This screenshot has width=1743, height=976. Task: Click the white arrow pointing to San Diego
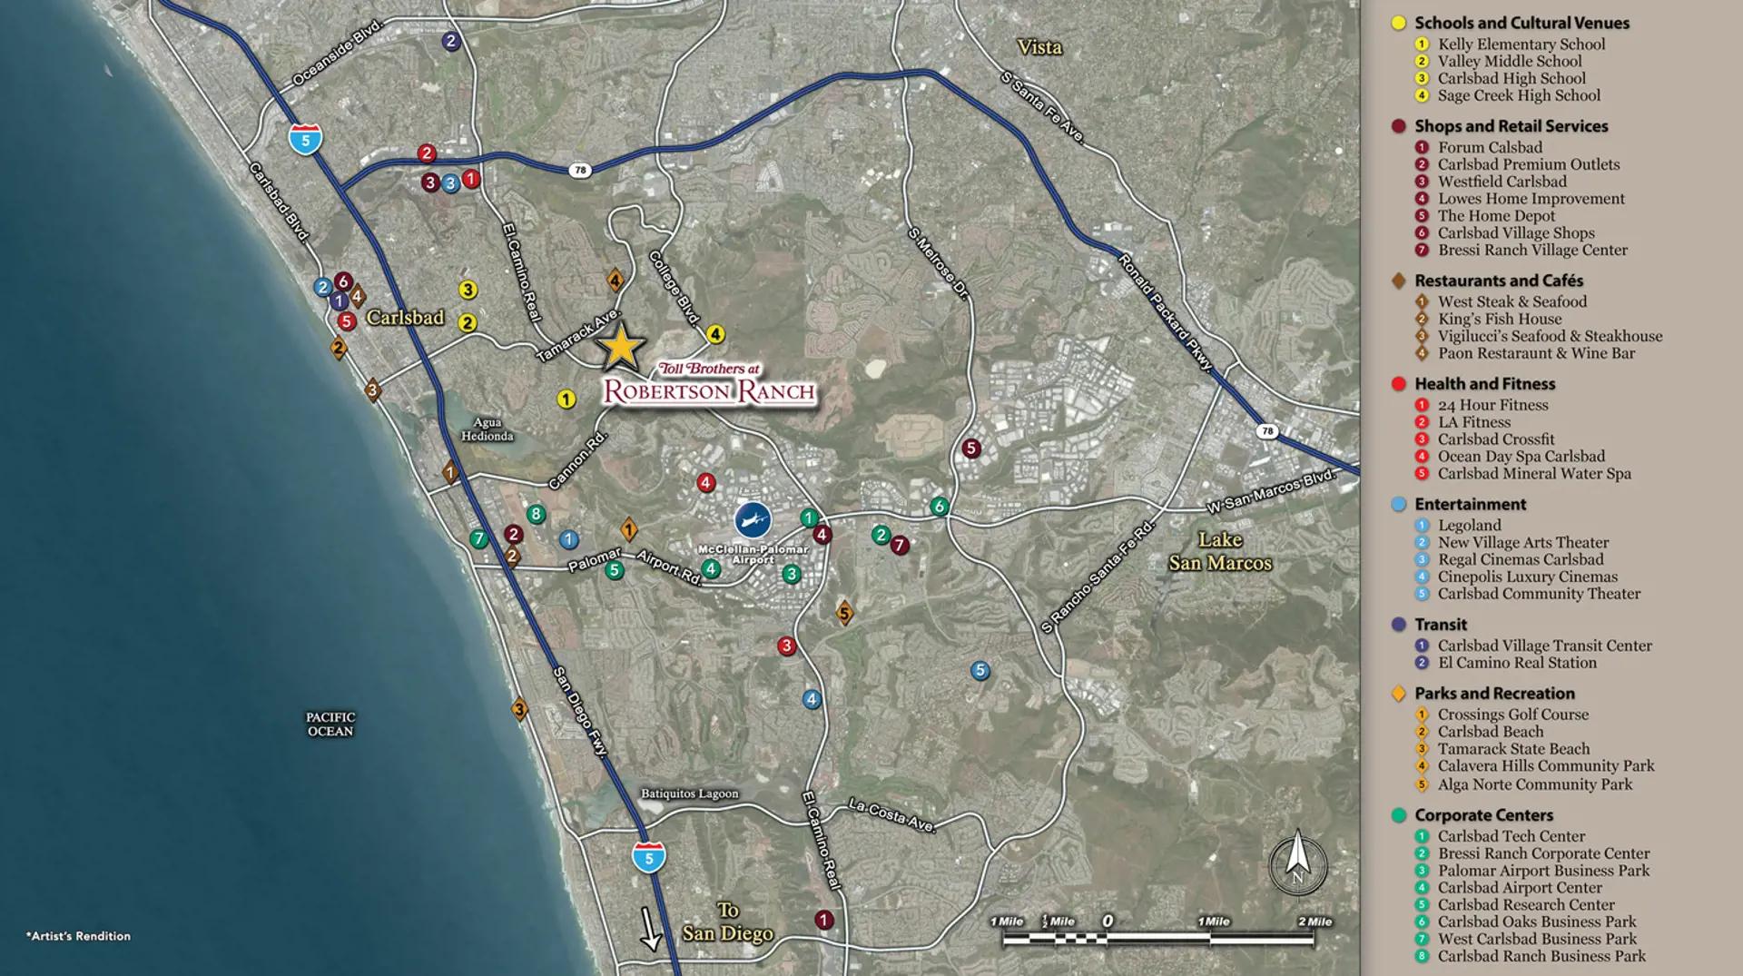pyautogui.click(x=650, y=929)
